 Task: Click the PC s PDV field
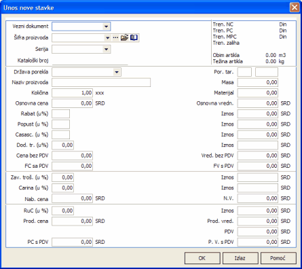coord(72,242)
